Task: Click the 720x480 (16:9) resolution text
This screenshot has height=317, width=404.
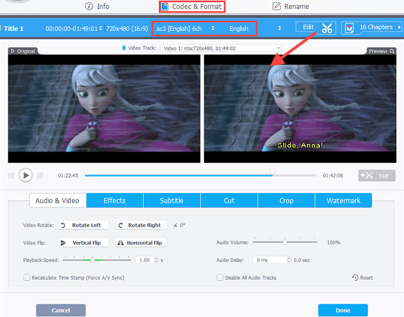Action: [x=127, y=29]
